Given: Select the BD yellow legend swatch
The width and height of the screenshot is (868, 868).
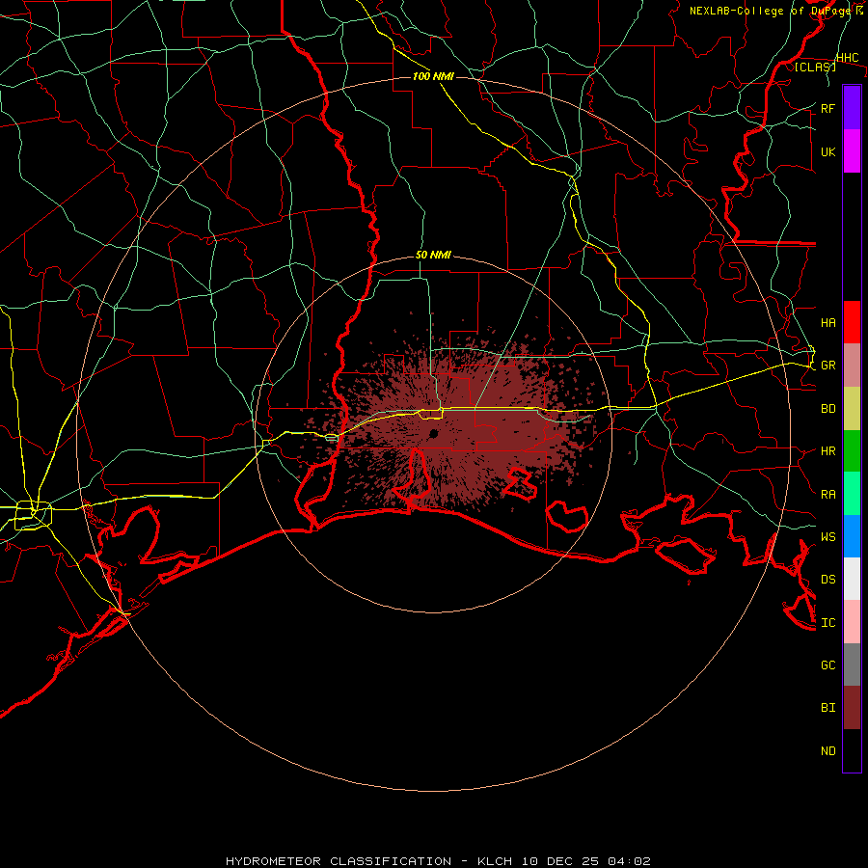Looking at the screenshot, I should pos(852,408).
